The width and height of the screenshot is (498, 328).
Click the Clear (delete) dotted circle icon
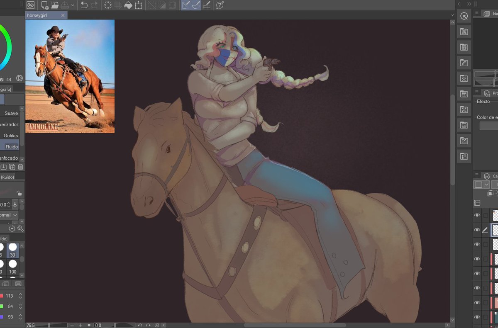(x=107, y=5)
